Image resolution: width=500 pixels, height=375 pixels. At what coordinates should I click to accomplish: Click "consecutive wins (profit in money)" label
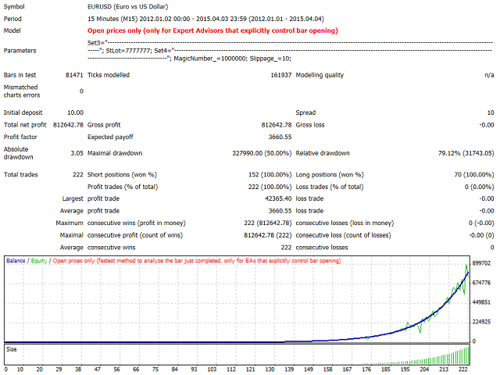point(137,223)
